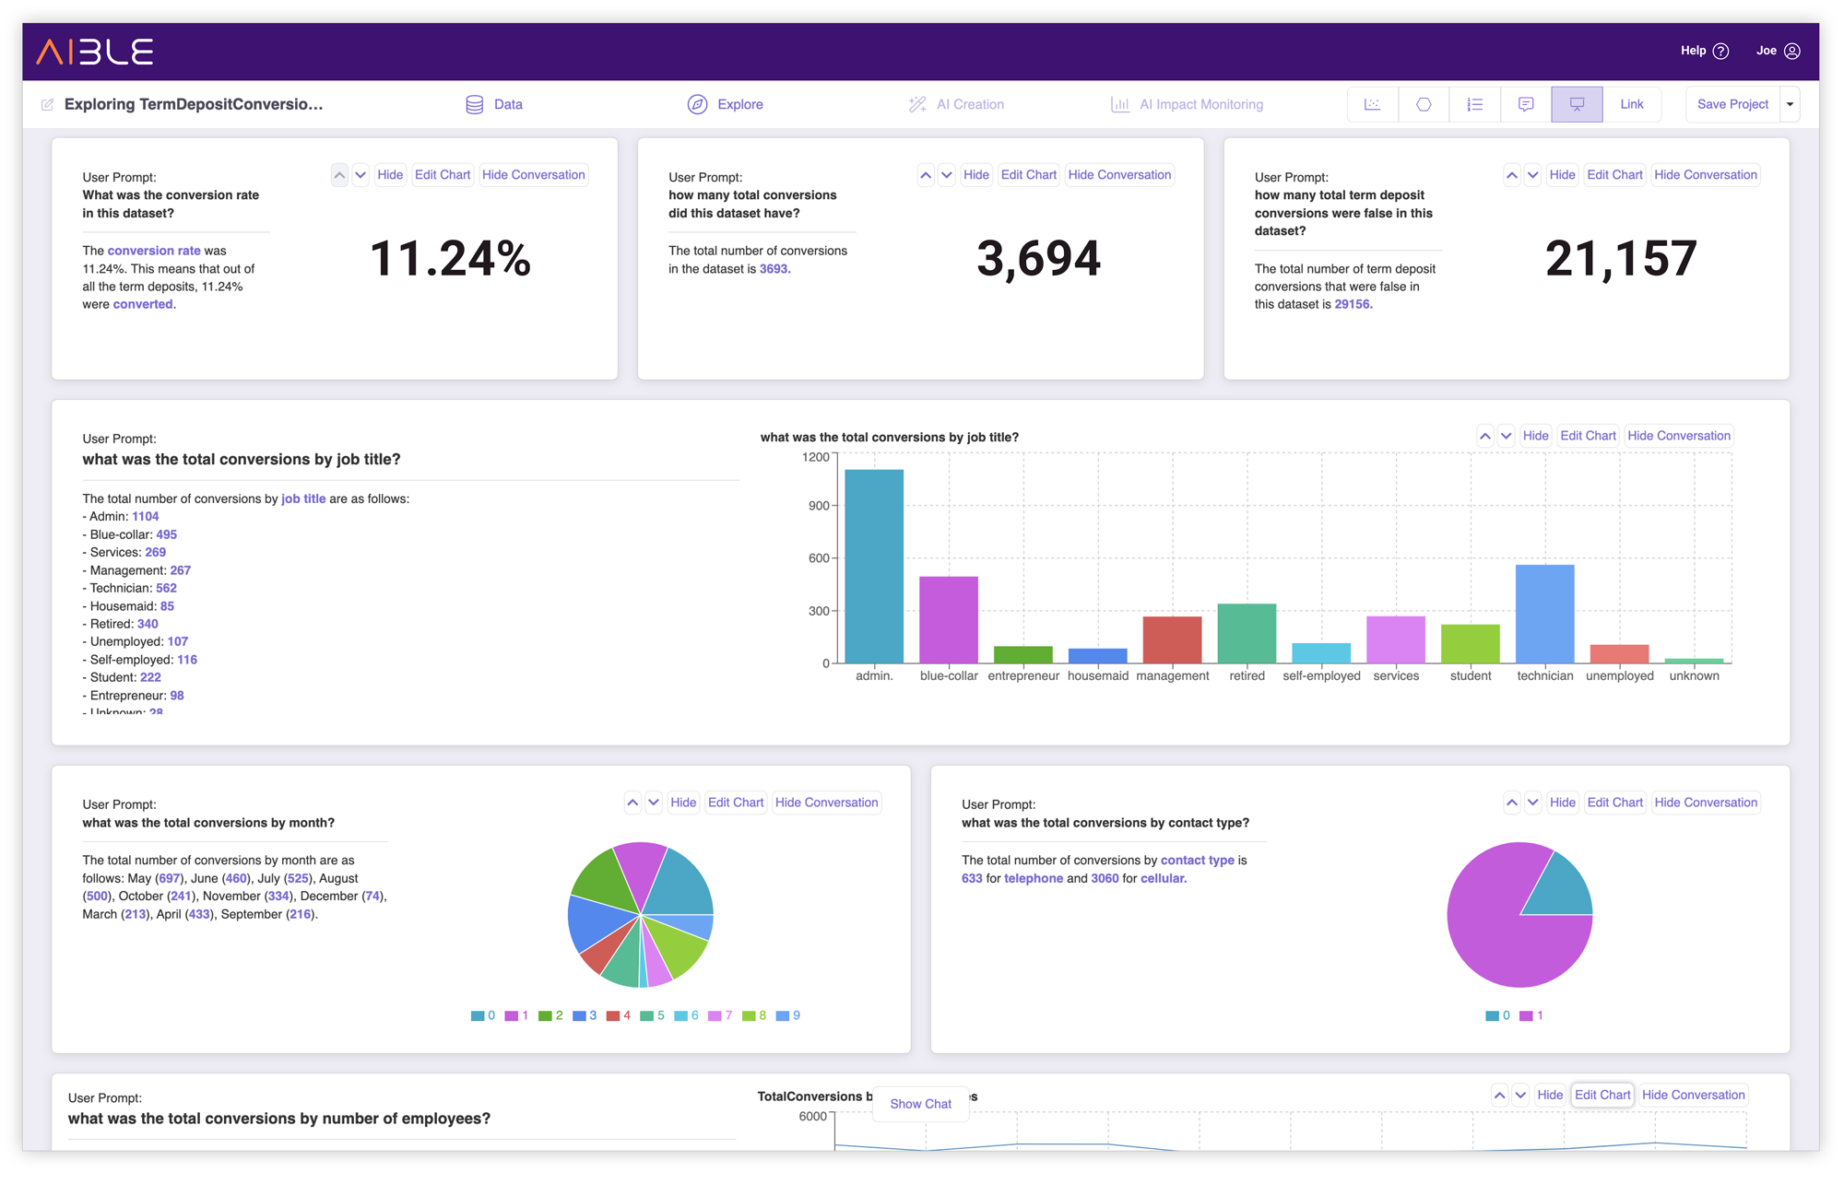Hide the conversions by job title chart
This screenshot has width=1844, height=1184.
tap(1535, 435)
